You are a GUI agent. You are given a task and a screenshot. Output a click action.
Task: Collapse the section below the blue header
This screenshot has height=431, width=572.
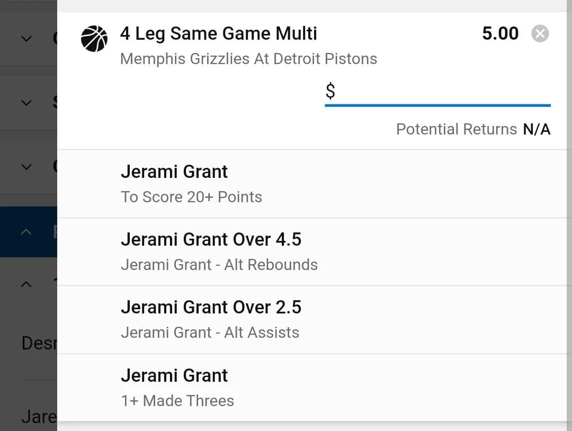pyautogui.click(x=26, y=284)
